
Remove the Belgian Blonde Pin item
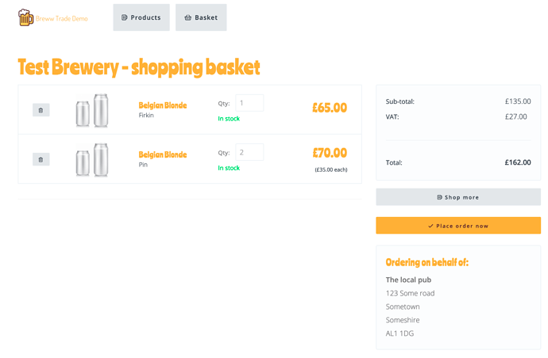(x=41, y=160)
